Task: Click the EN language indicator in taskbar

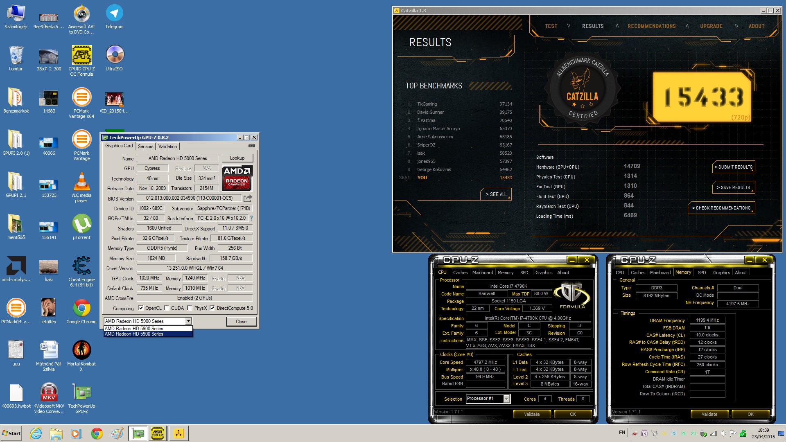Action: click(622, 433)
